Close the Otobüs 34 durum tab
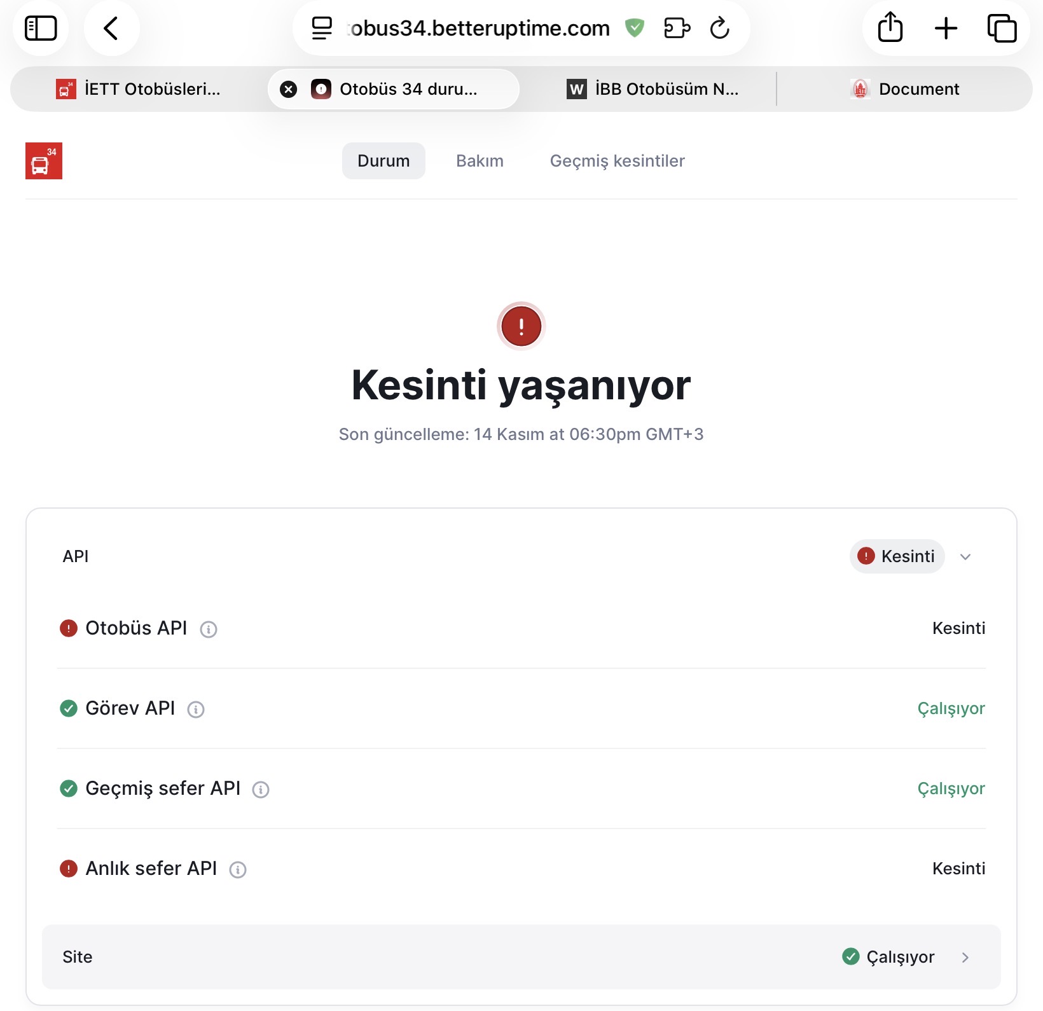The height and width of the screenshot is (1011, 1043). (x=289, y=89)
